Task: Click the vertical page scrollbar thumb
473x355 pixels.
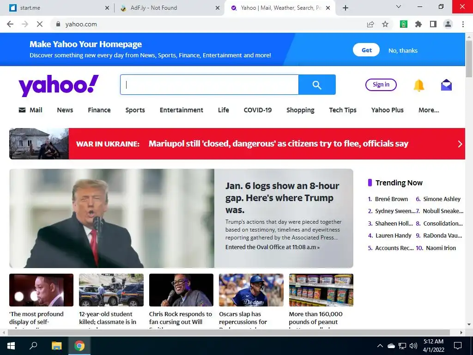Action: click(469, 59)
